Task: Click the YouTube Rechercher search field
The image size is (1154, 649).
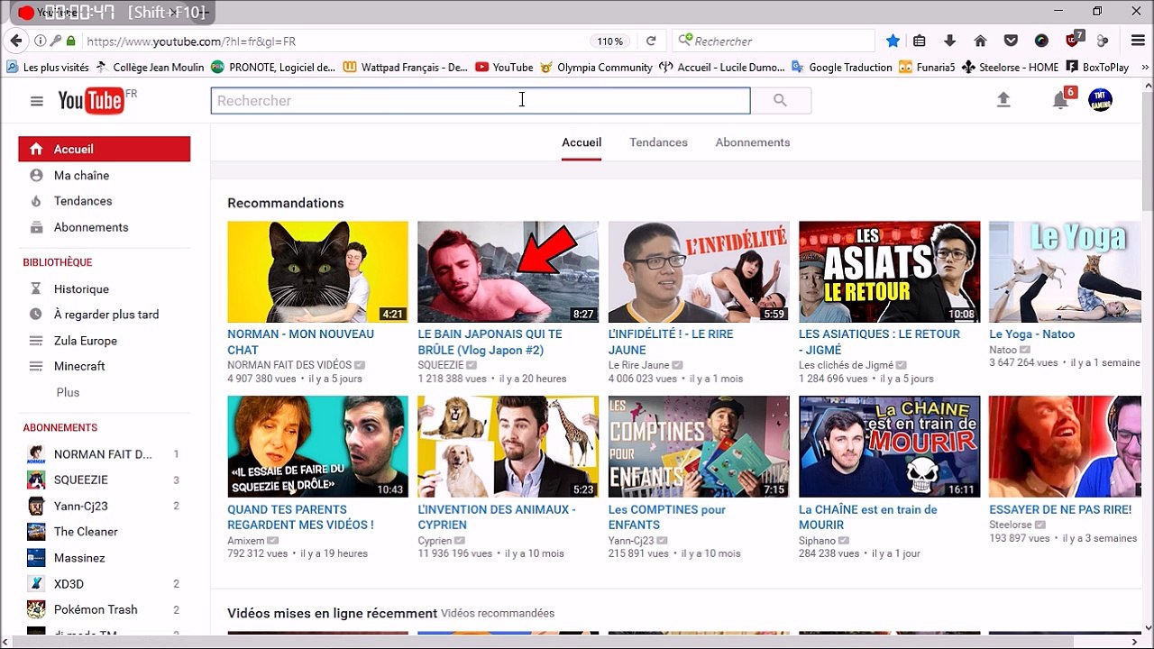Action: 480,101
